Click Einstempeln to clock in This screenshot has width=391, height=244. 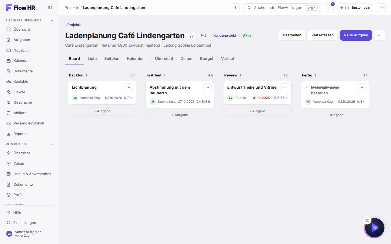click(355, 8)
